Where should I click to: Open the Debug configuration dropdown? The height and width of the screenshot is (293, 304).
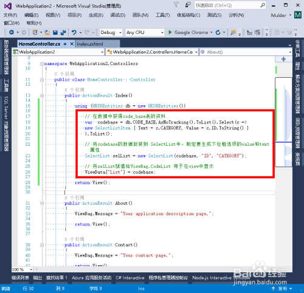(x=111, y=32)
